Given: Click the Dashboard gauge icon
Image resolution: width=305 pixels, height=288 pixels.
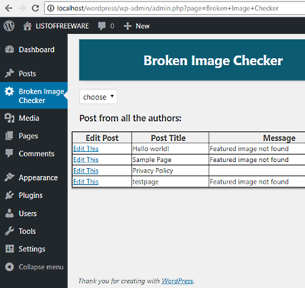Looking at the screenshot, I should point(9,49).
